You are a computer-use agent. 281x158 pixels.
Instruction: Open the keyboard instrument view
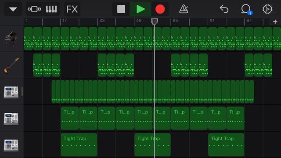tap(51, 9)
